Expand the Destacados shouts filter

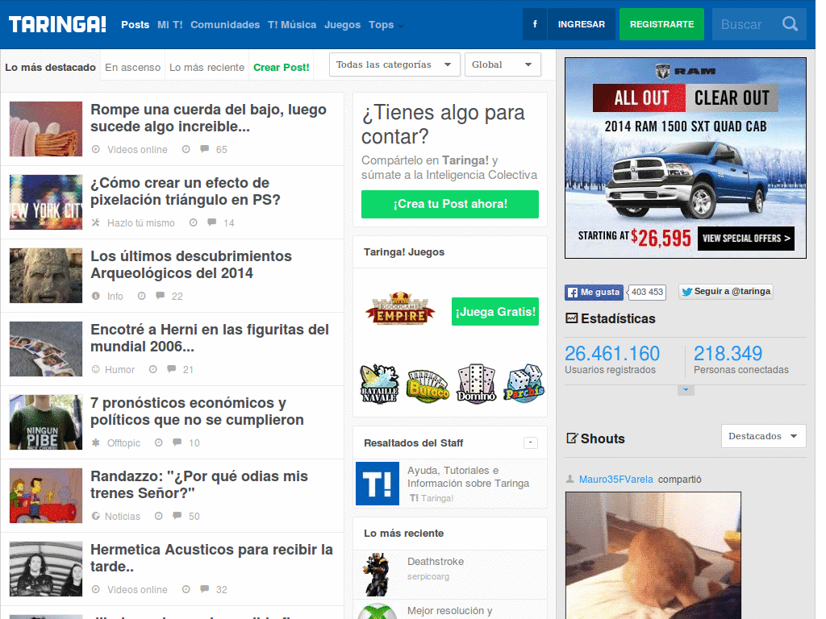point(763,436)
